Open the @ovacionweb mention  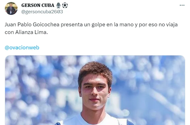(22, 48)
